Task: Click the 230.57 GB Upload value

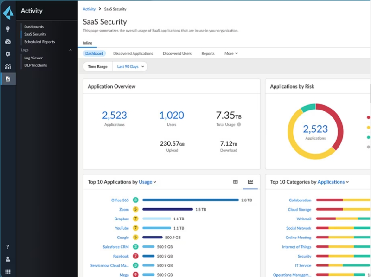Action: (x=172, y=143)
